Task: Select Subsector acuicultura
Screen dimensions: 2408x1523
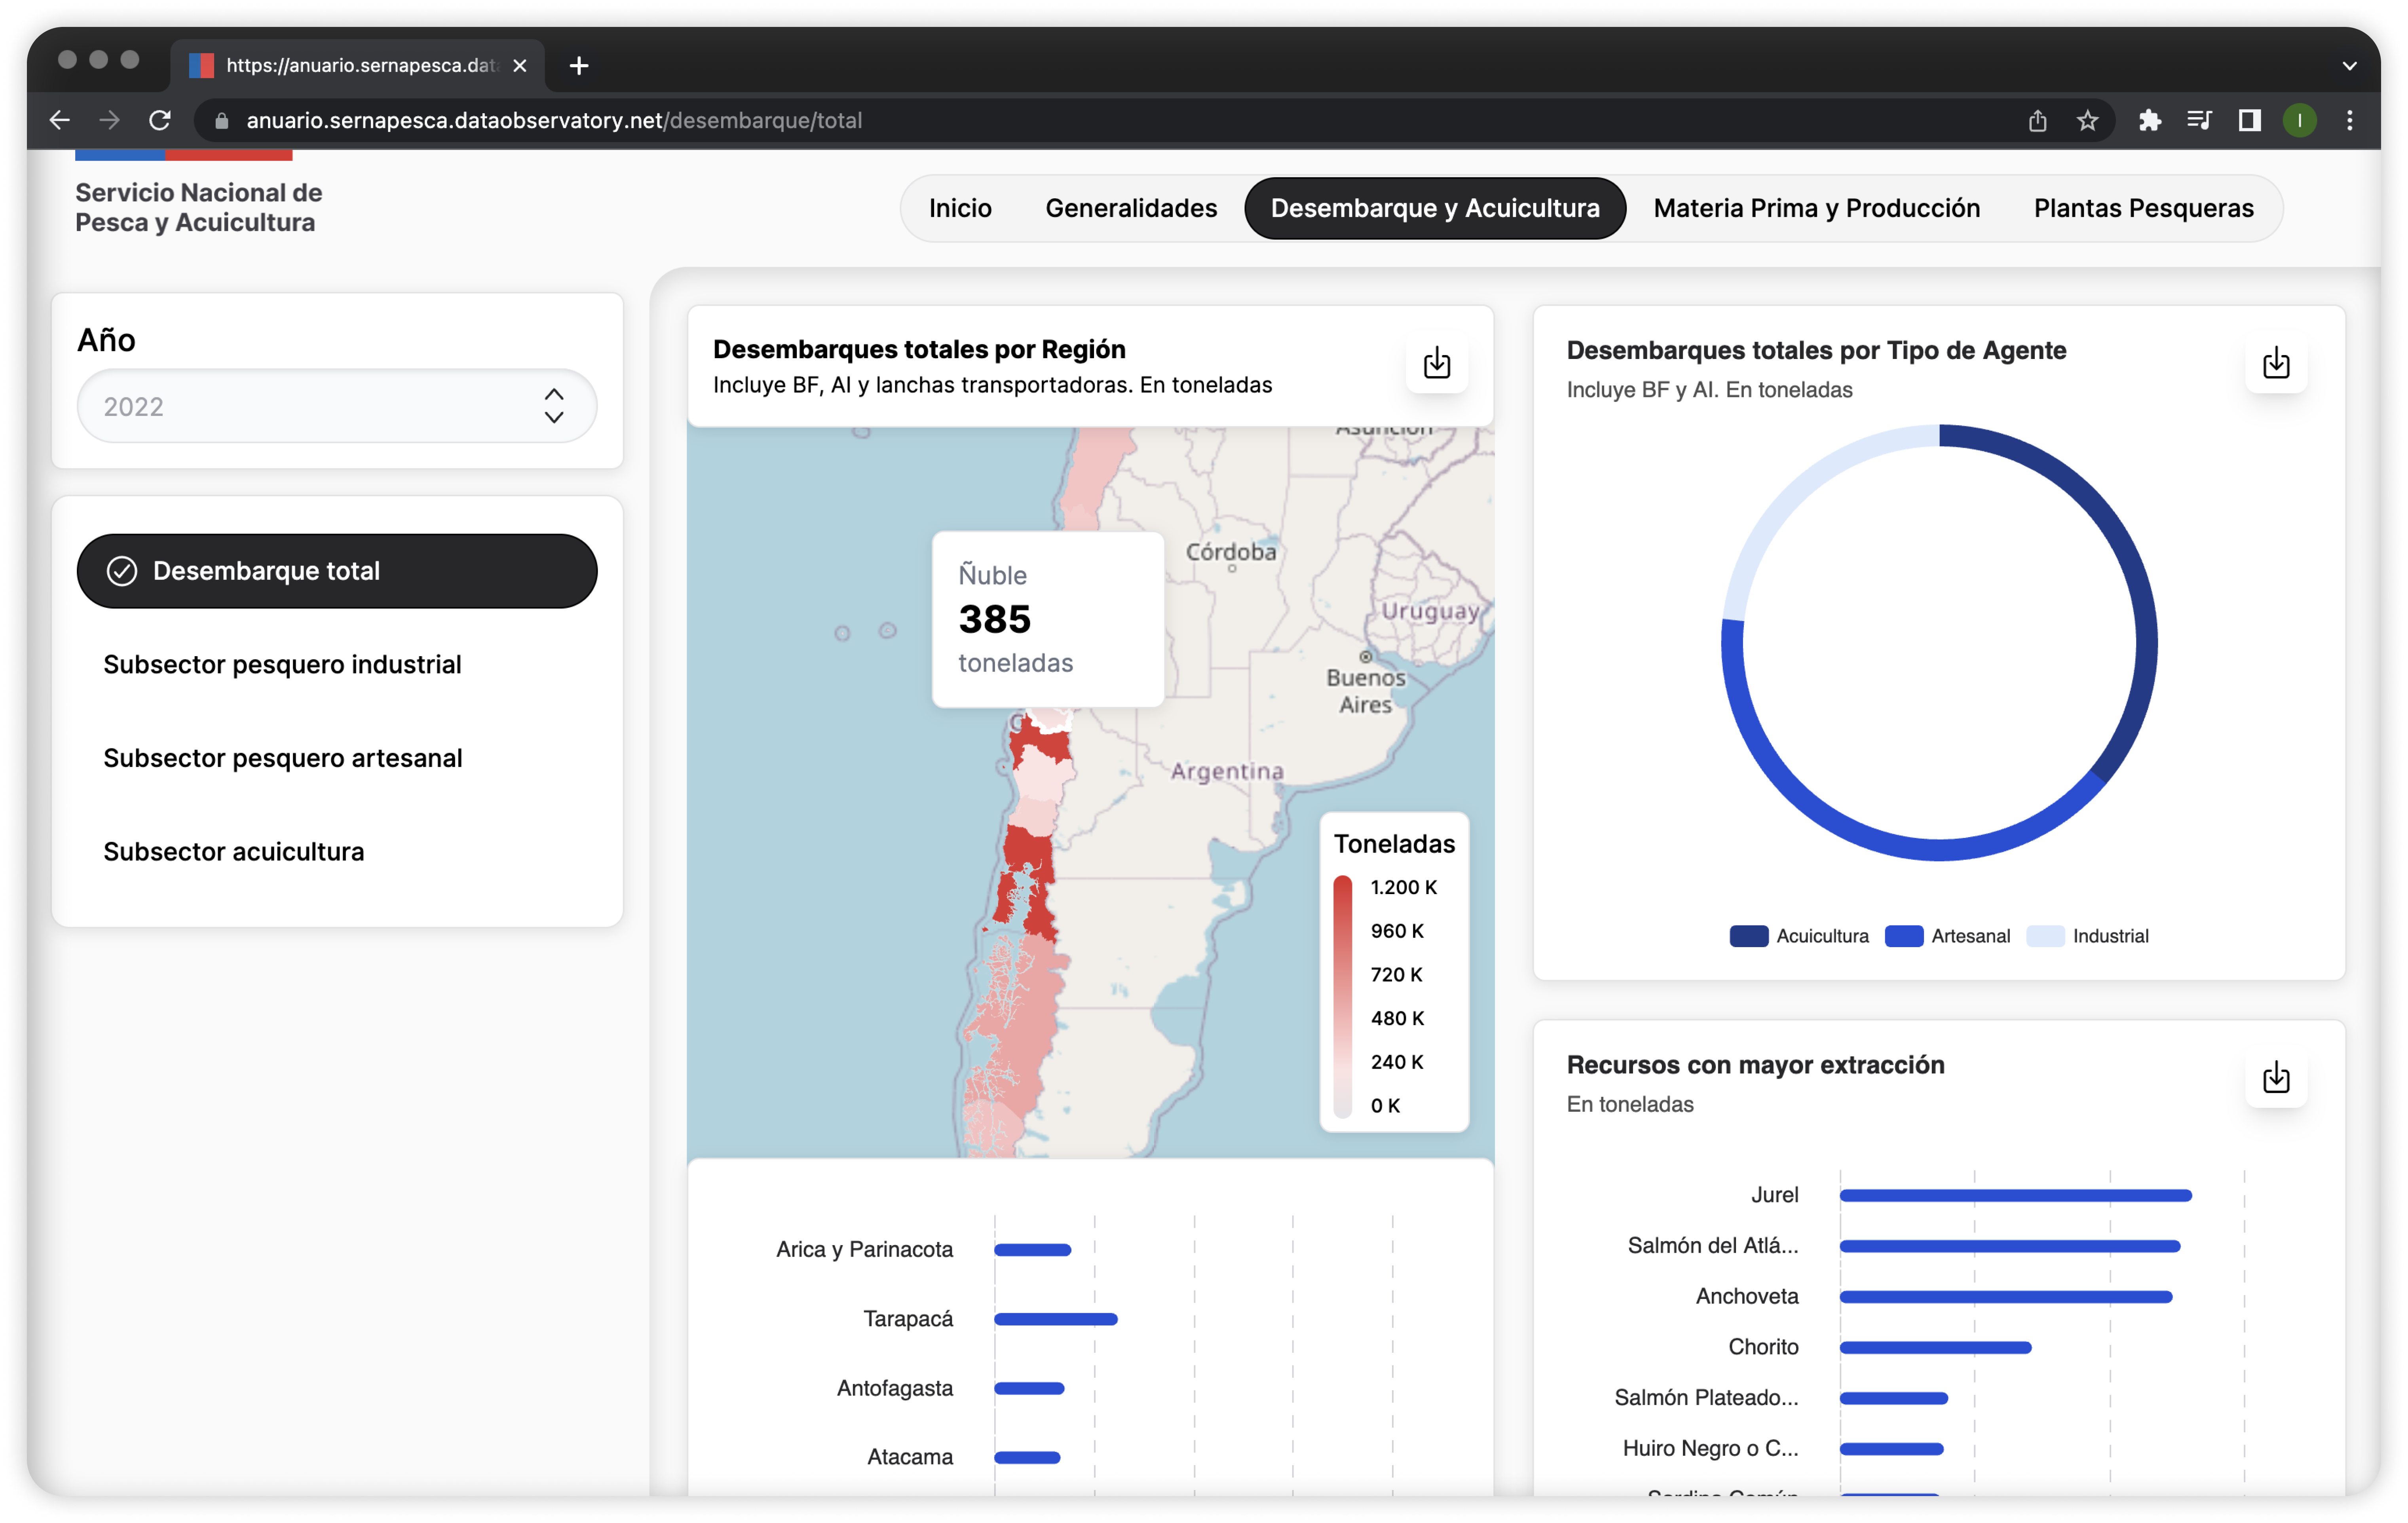Action: tap(234, 852)
